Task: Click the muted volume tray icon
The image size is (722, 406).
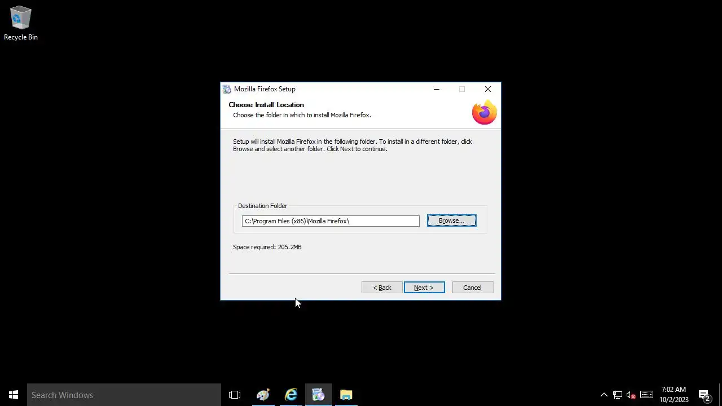Action: [631, 395]
